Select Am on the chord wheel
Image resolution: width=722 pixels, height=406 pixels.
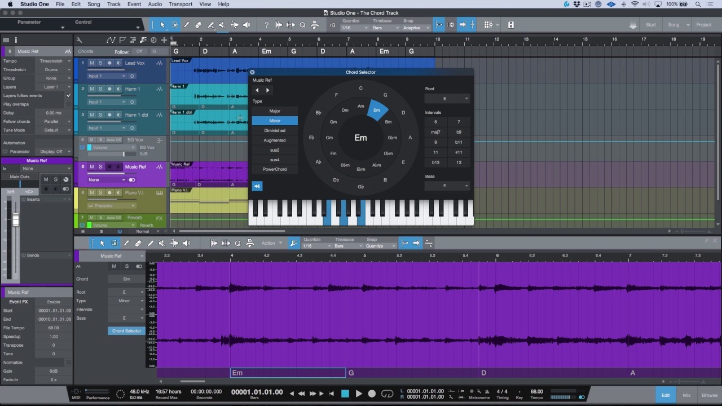pyautogui.click(x=361, y=106)
